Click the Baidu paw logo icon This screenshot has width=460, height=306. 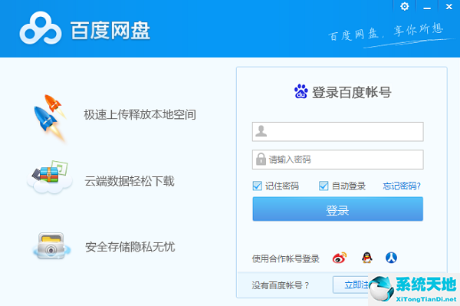pos(301,91)
